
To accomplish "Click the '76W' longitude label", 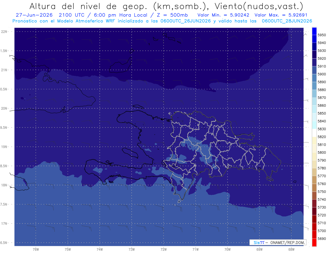I will pos(36,249).
